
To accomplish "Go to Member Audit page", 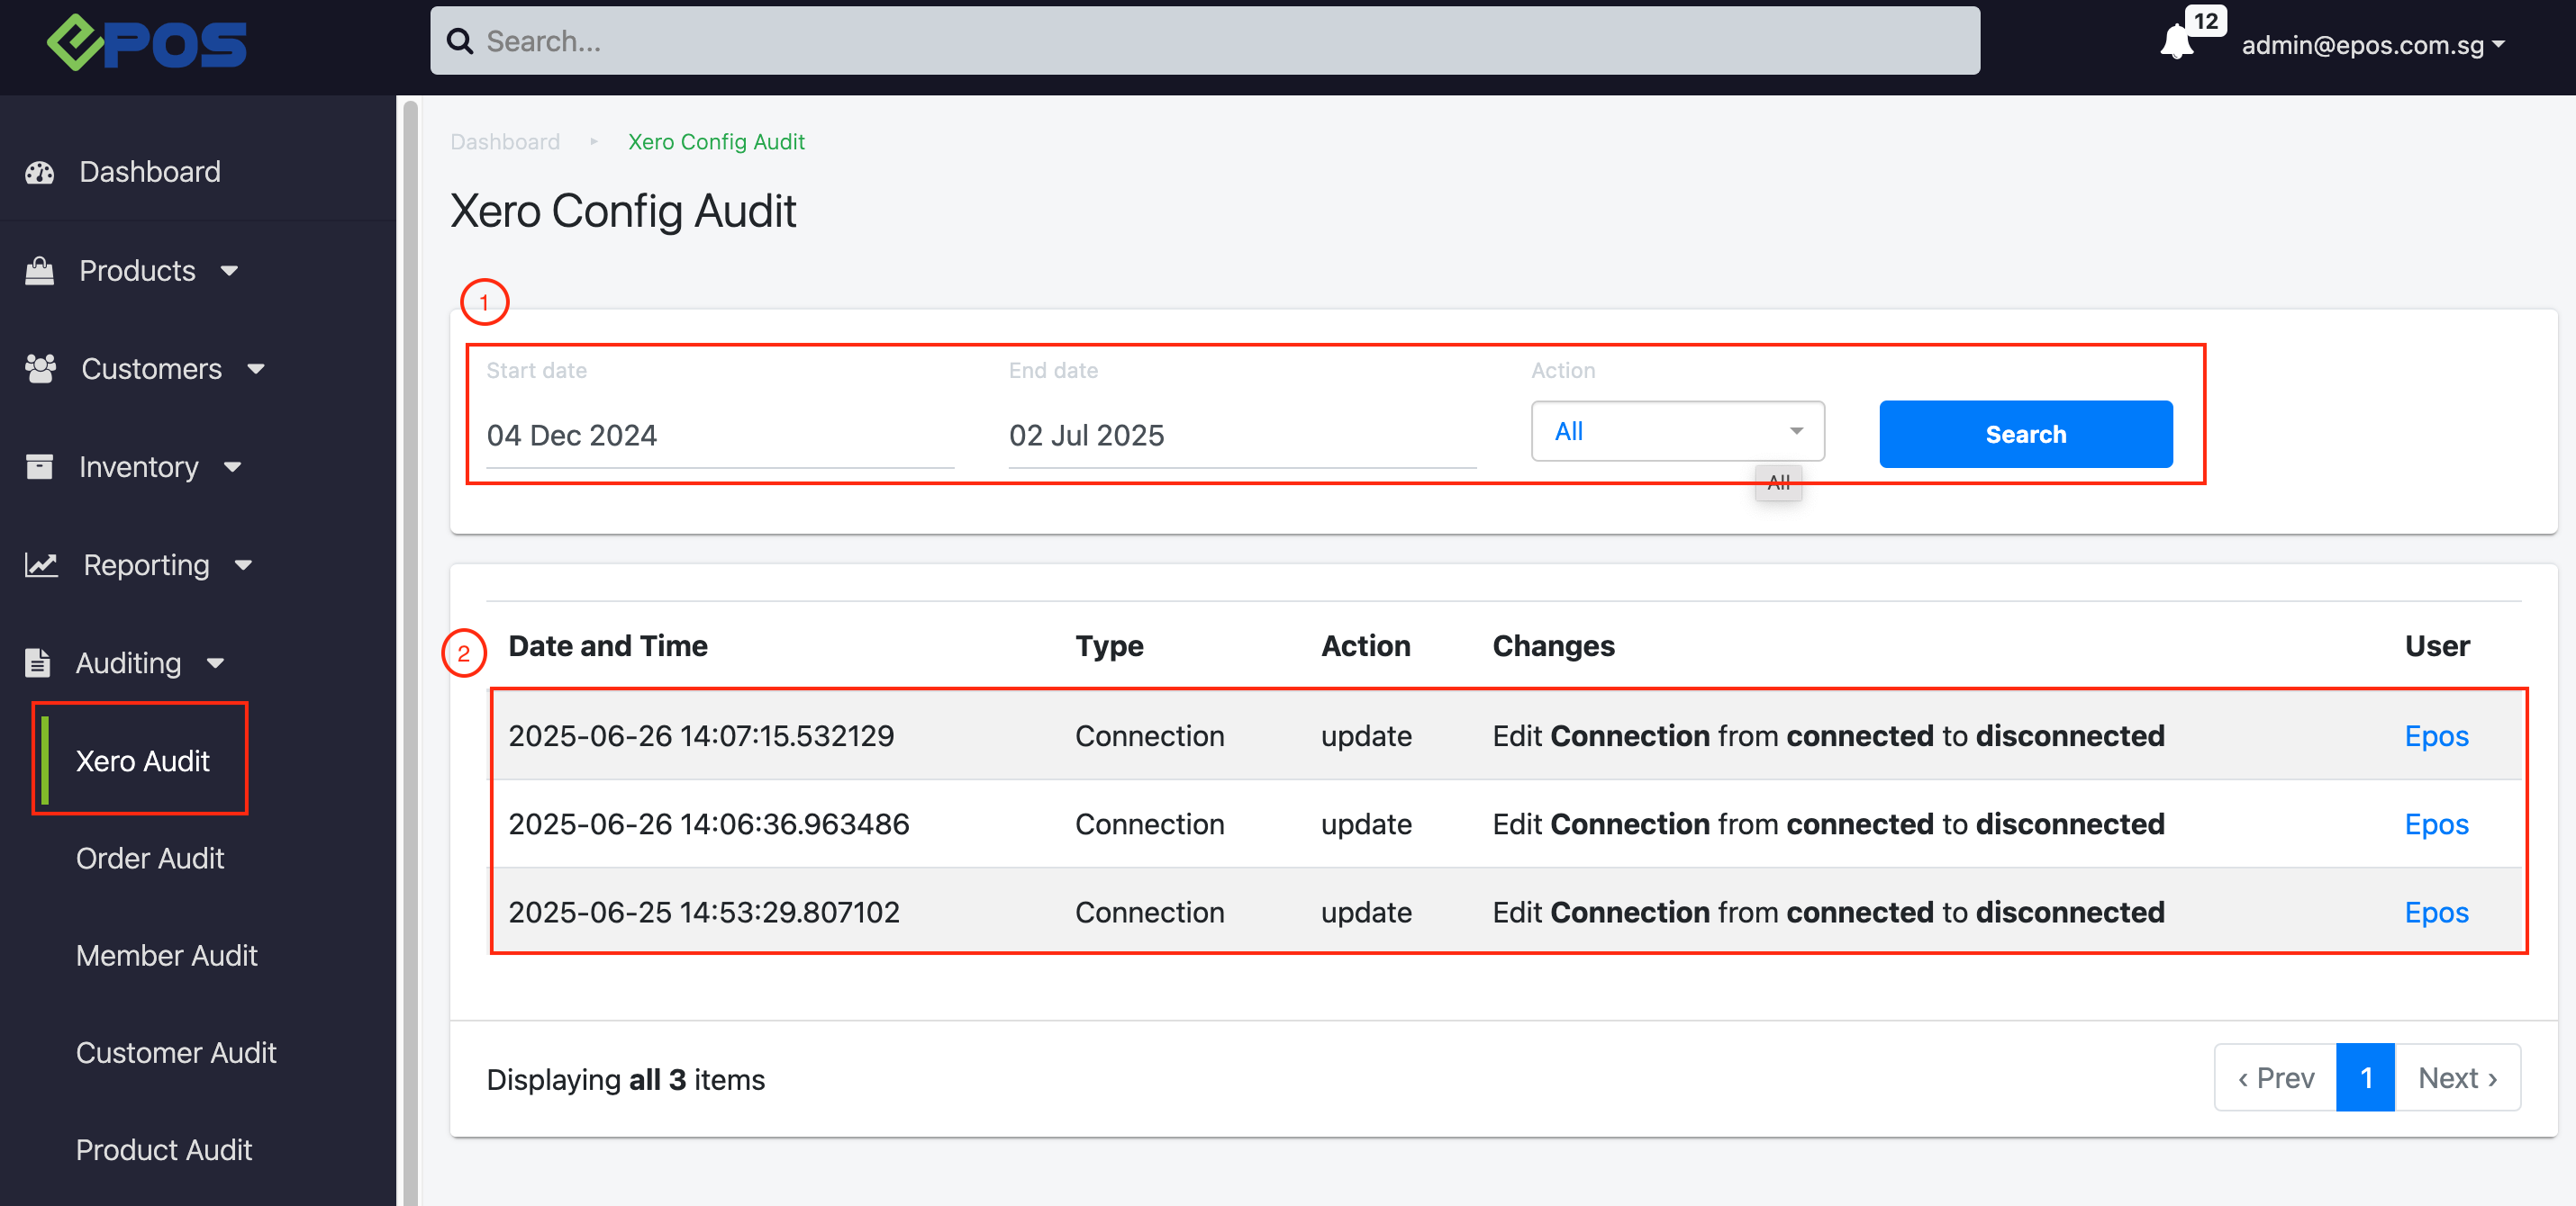I will 166,955.
